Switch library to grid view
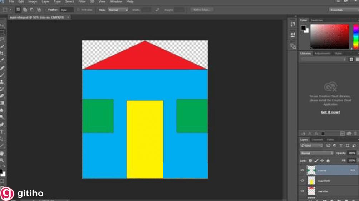Image resolution: width=359 pixels, height=201 pixels. [x=351, y=60]
